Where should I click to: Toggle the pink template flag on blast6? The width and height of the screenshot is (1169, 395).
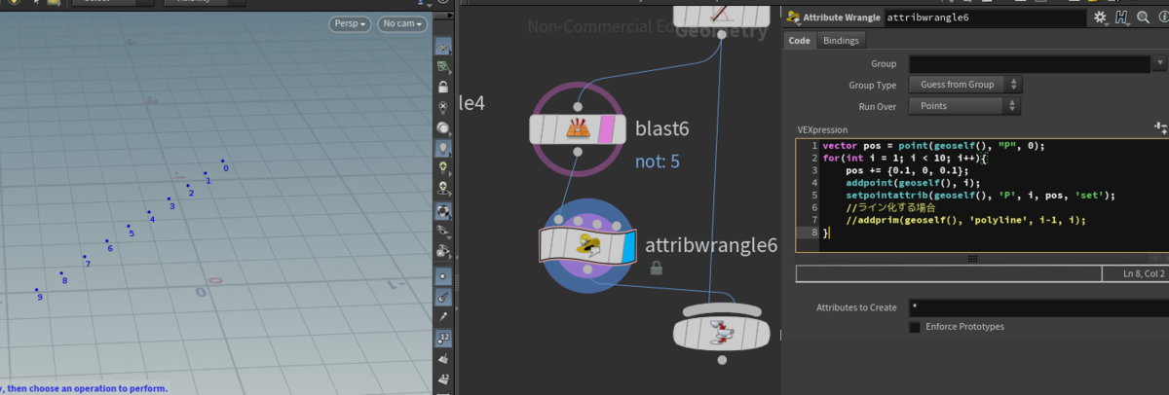coord(605,129)
